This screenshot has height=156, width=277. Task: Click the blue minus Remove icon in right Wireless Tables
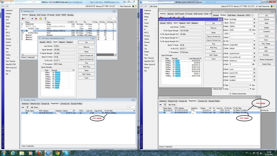(160, 105)
